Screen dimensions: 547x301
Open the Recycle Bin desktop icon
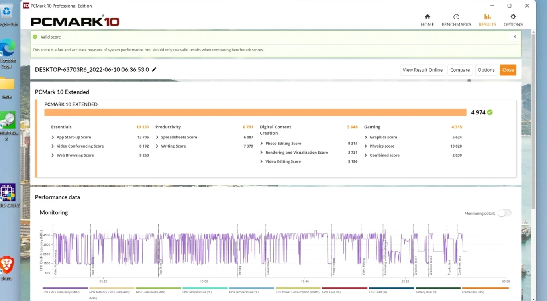click(7, 15)
